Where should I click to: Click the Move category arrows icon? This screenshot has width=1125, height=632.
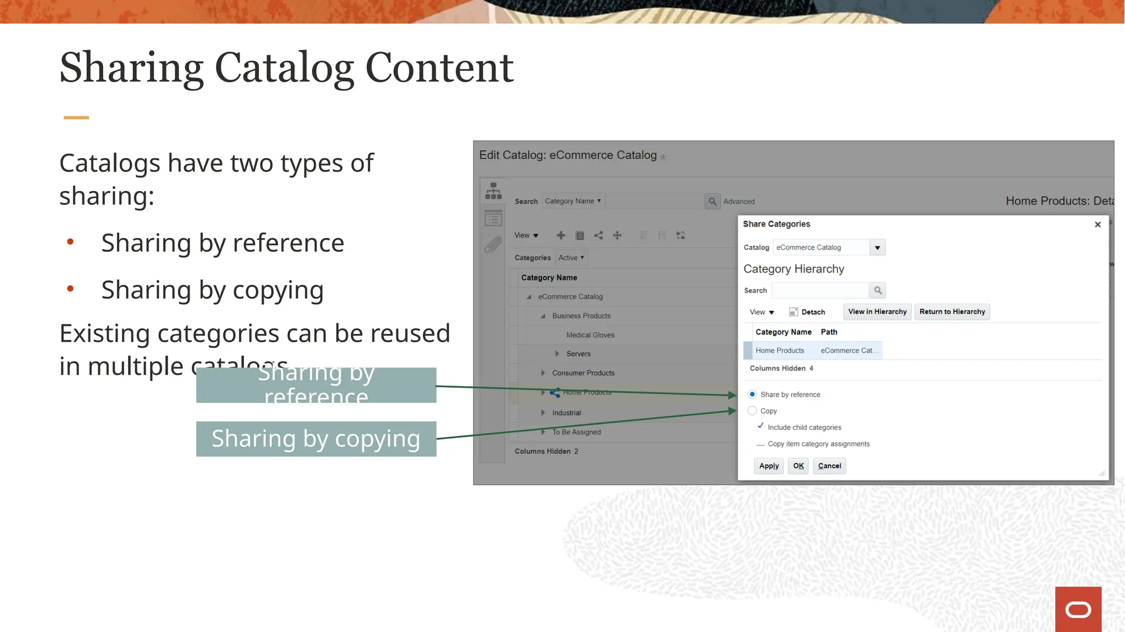click(x=617, y=235)
